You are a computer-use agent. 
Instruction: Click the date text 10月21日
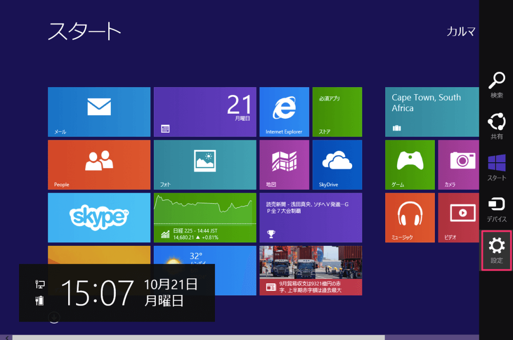(171, 284)
